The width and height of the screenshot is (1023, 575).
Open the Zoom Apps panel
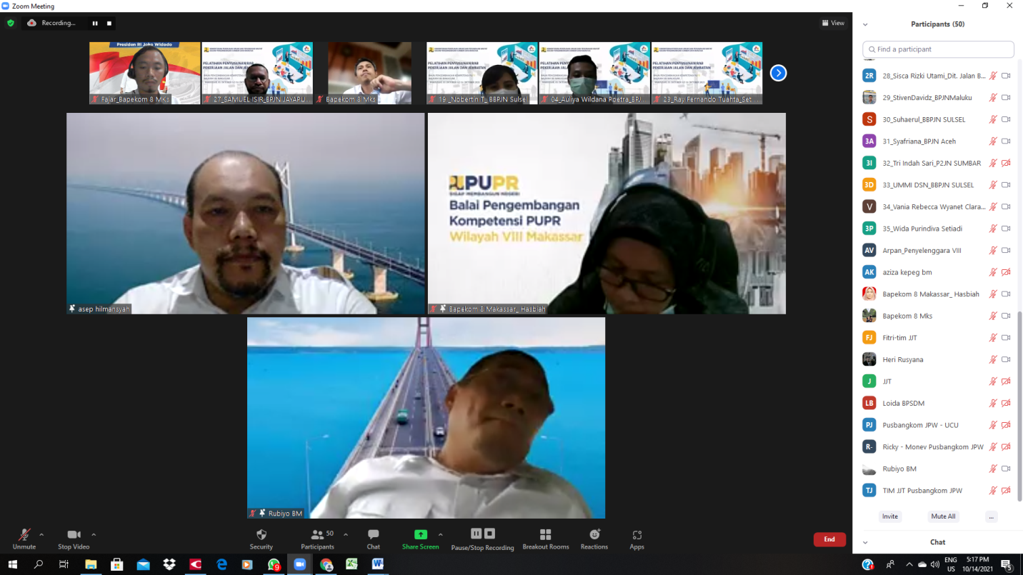pyautogui.click(x=637, y=539)
